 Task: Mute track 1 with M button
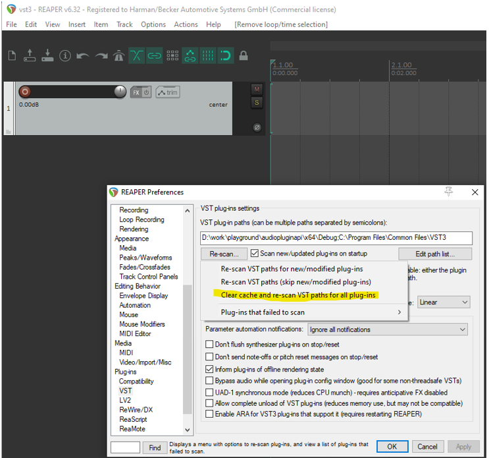[x=257, y=90]
